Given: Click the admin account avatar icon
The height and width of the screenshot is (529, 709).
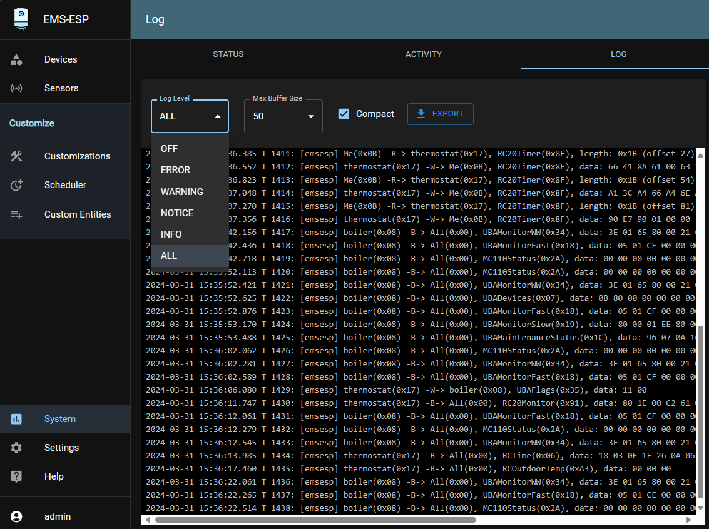Looking at the screenshot, I should pos(17,516).
